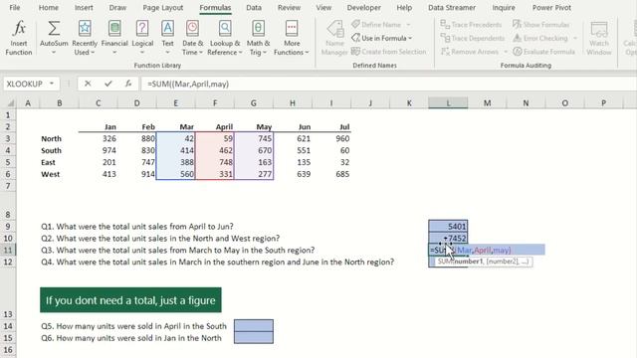637x358 pixels.
Task: Open the Name Manager
Action: coord(334,38)
